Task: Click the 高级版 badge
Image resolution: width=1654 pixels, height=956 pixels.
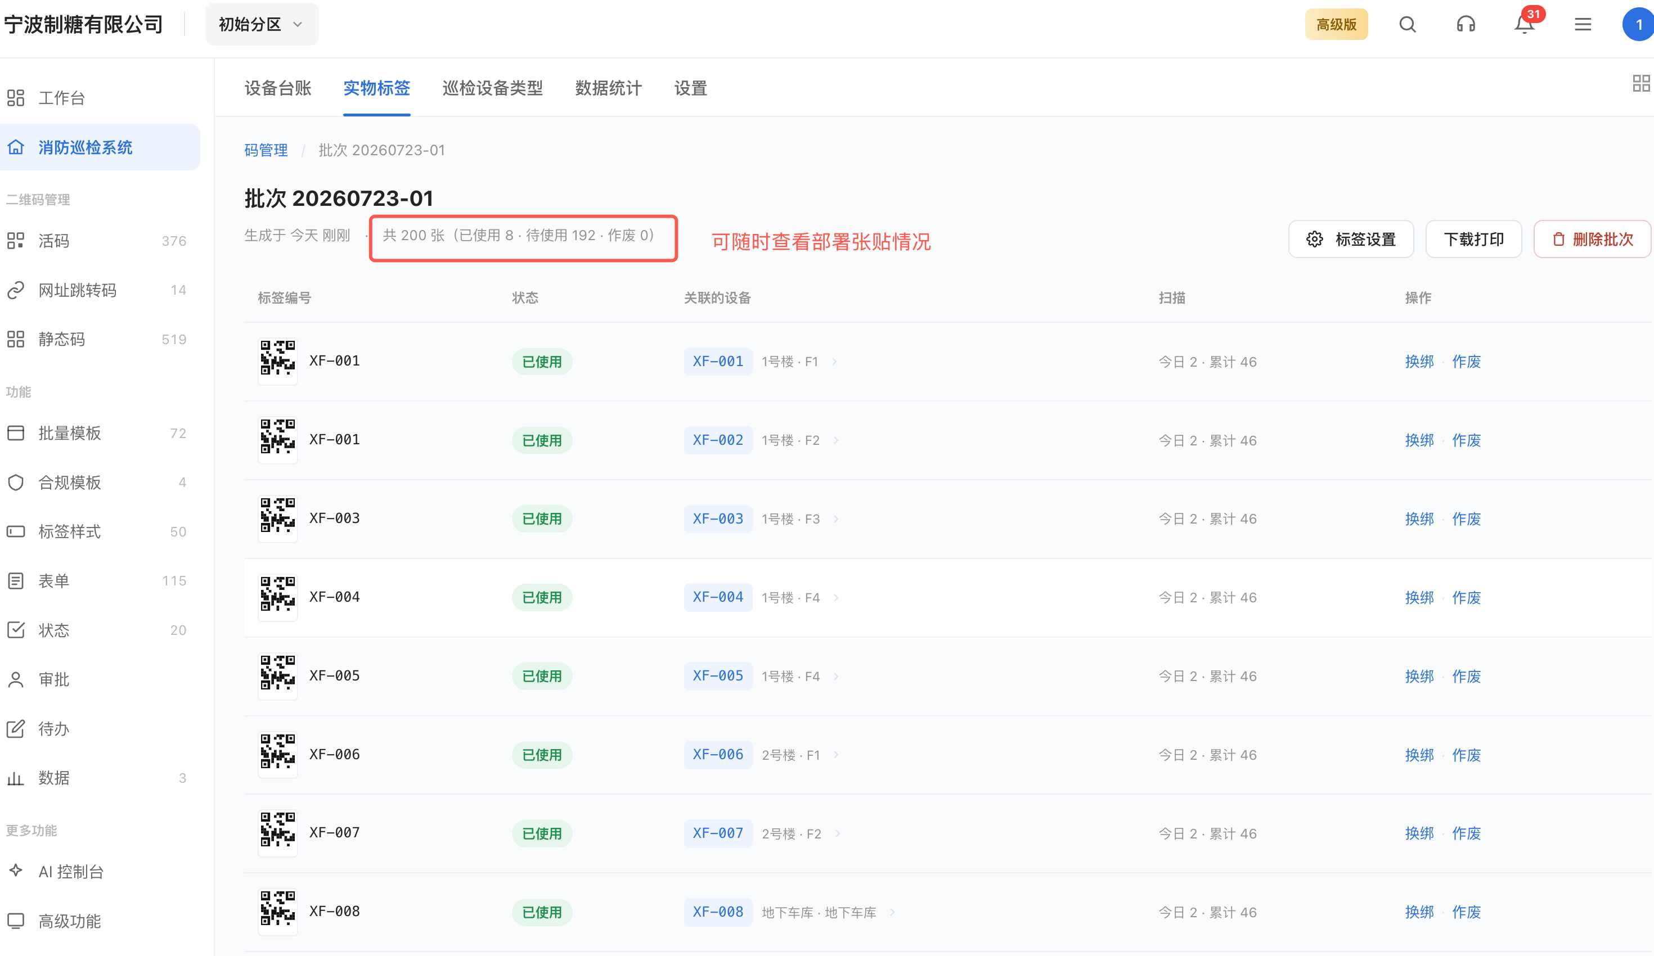Action: pos(1336,24)
